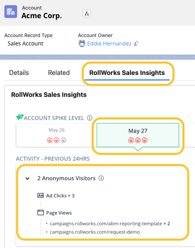Viewport: 195px width, 248px height.
Task: Click the Acme Corp. account title
Action: coord(42,16)
